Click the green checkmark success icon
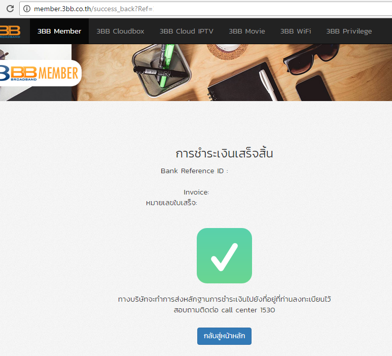392x356 pixels. click(224, 255)
